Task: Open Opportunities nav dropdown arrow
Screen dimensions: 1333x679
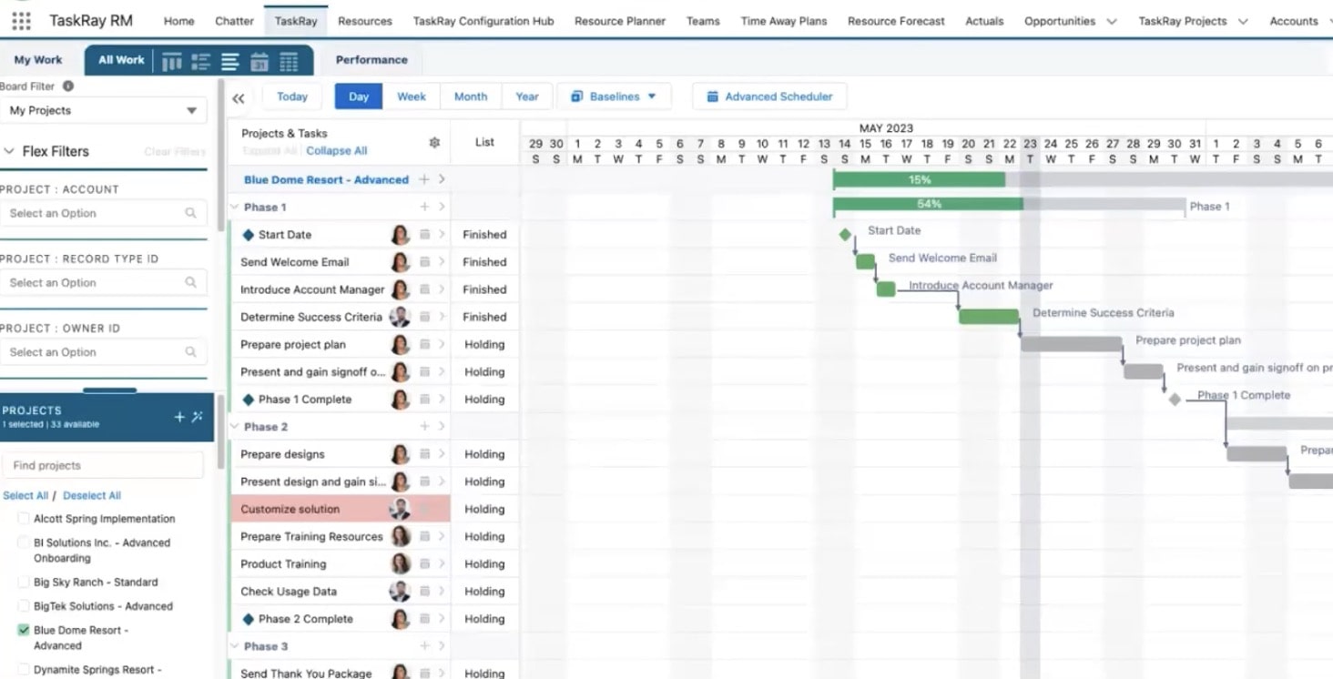Action: point(1111,21)
